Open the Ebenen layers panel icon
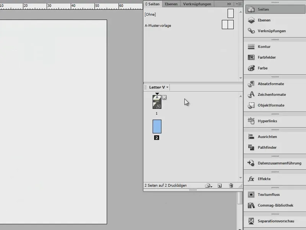This screenshot has width=306, height=230. click(251, 20)
